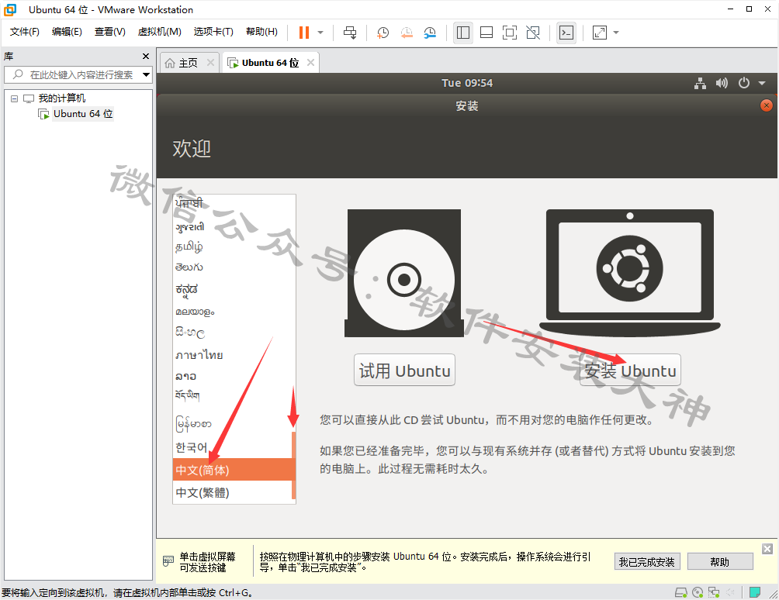Viewport: 779px width, 600px height.
Task: Click the Ubuntu network status icon
Action: (x=700, y=84)
